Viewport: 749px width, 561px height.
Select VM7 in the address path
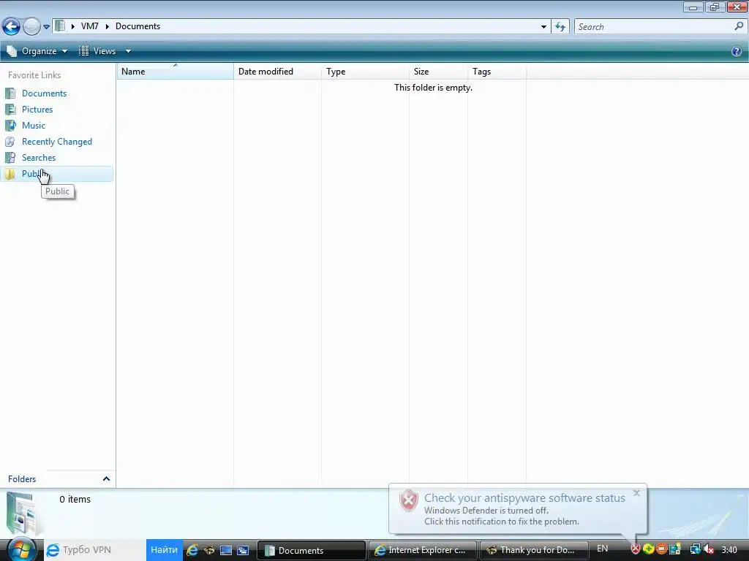click(x=89, y=26)
